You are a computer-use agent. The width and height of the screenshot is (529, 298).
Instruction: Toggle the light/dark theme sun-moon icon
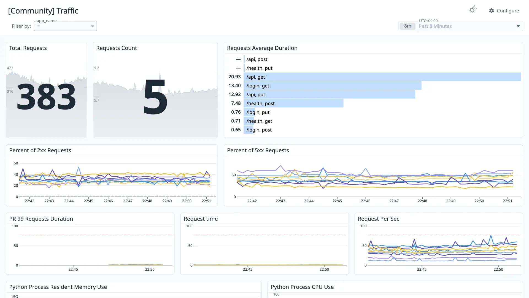pos(473,10)
